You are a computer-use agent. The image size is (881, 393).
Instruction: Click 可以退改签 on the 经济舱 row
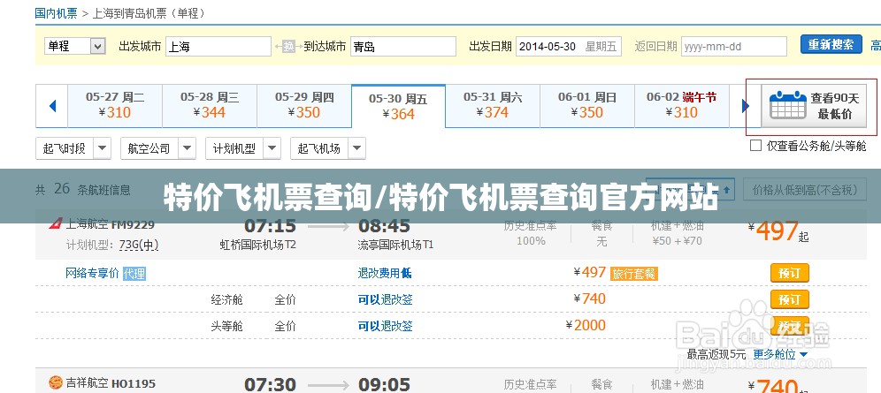pyautogui.click(x=386, y=299)
